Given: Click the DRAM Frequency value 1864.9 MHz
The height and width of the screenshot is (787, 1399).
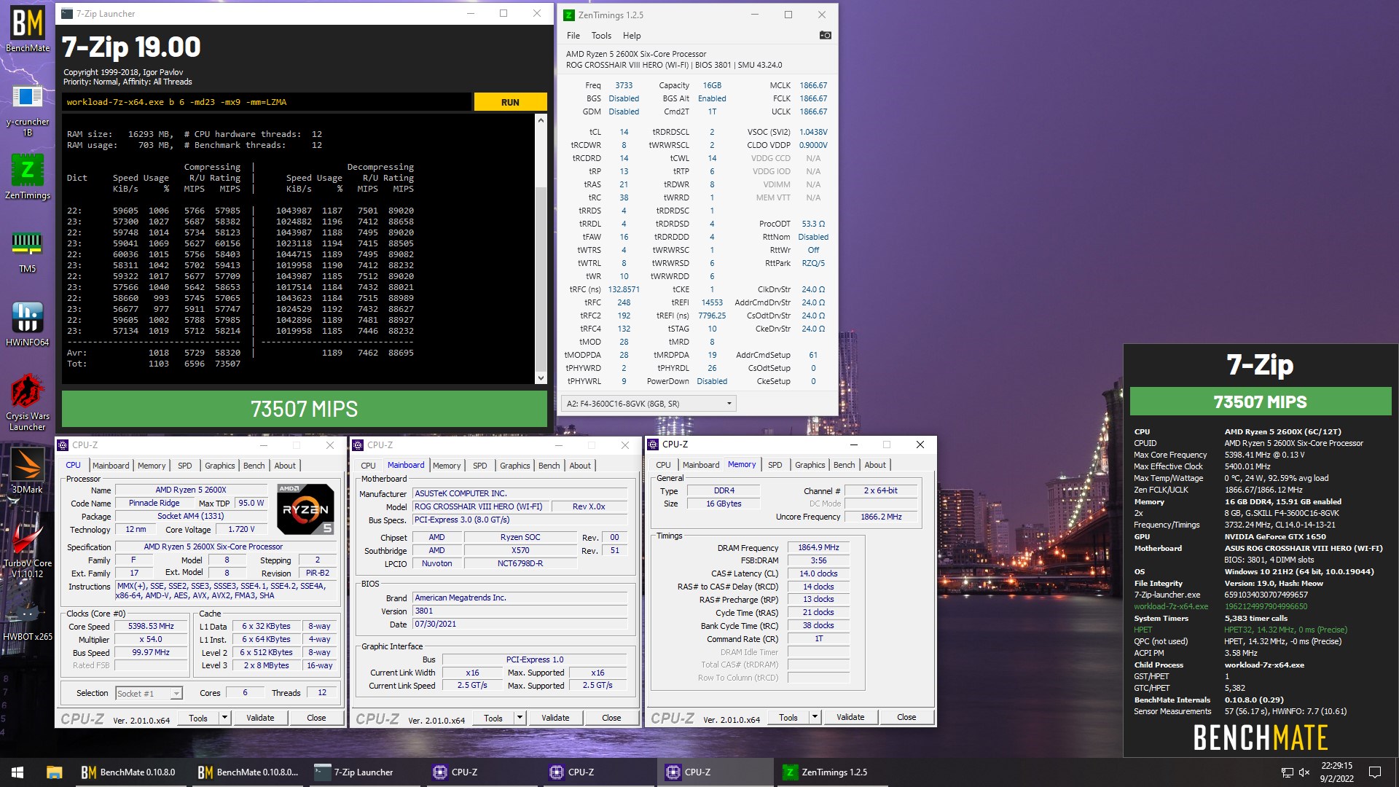Looking at the screenshot, I should point(818,547).
